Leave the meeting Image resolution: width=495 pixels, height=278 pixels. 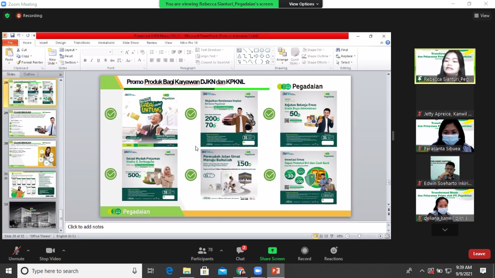pos(479,254)
